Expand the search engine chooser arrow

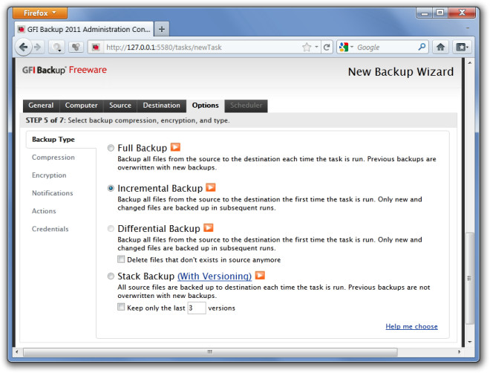coord(352,48)
